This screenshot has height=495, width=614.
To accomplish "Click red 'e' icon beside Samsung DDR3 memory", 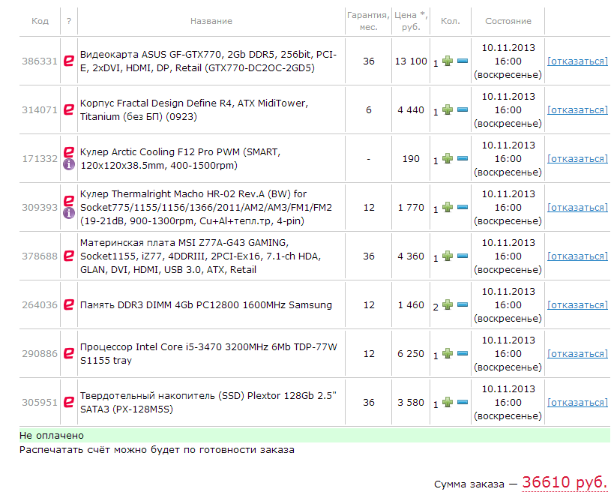I will pyautogui.click(x=69, y=305).
